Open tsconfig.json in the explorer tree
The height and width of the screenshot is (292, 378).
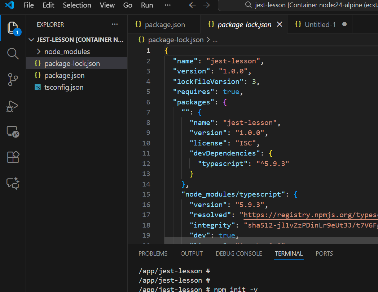coord(77,87)
